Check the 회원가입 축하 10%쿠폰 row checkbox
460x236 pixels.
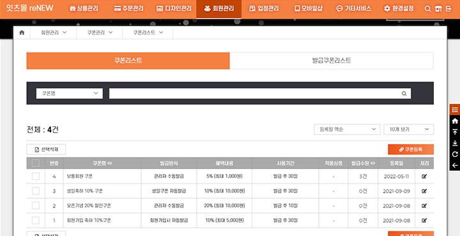(x=36, y=220)
